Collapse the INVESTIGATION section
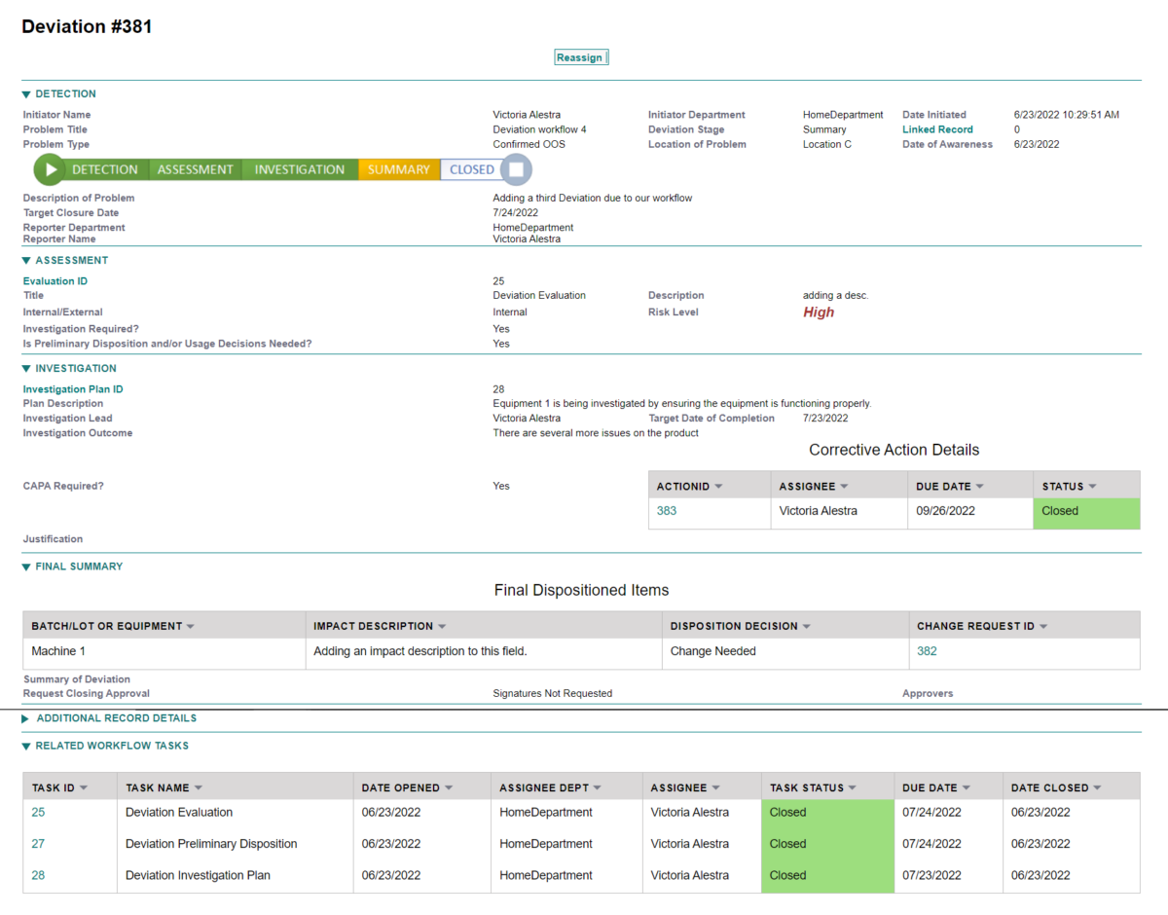Image resolution: width=1168 pixels, height=915 pixels. 24,368
